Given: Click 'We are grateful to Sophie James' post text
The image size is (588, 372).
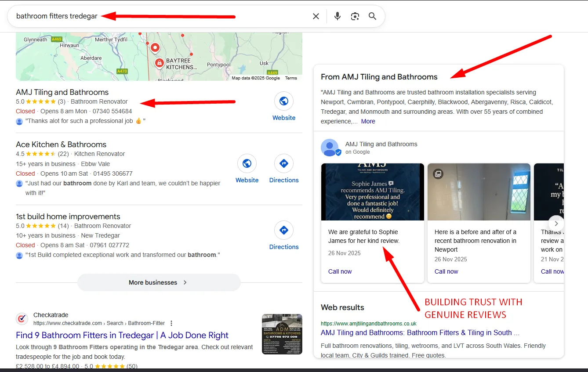Looking at the screenshot, I should pos(364,236).
